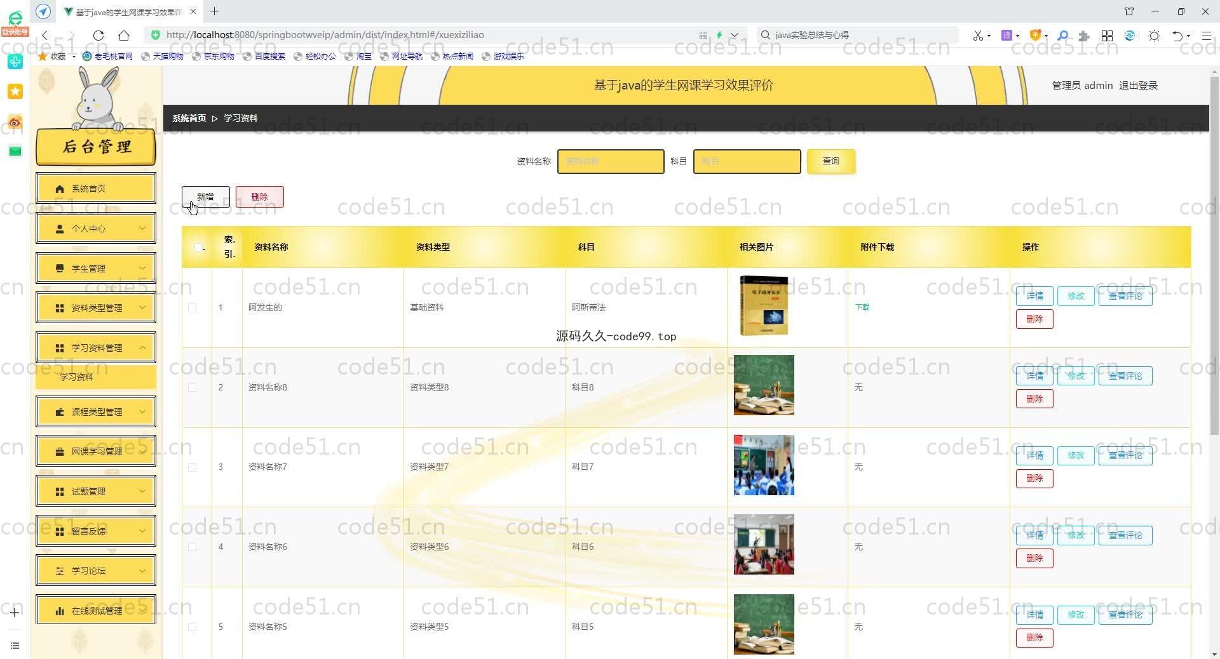
Task: Select the 学习资料 submenu item
Action: pos(96,377)
